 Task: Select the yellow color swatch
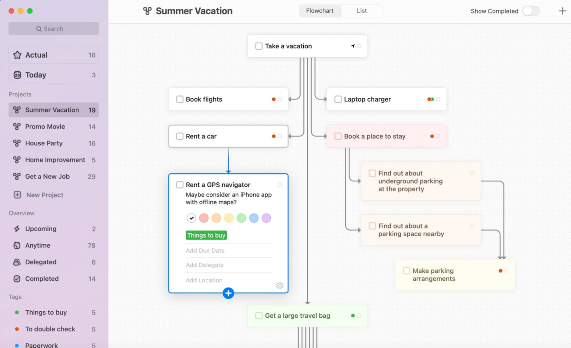pyautogui.click(x=229, y=218)
